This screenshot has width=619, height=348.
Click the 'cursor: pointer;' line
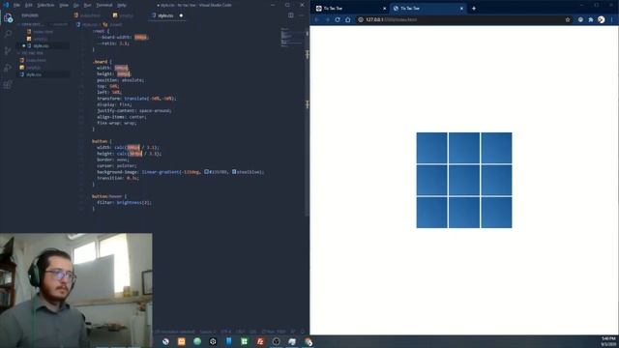coord(117,165)
